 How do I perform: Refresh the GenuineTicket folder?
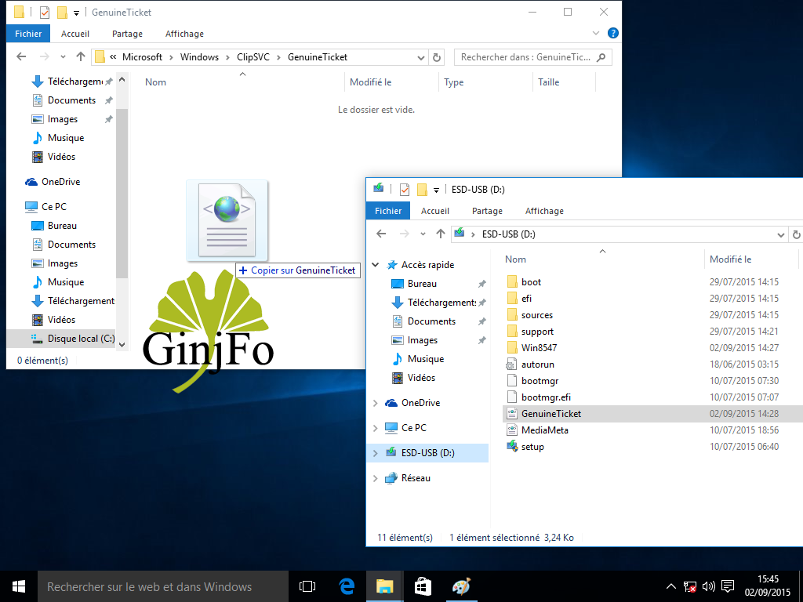(437, 57)
